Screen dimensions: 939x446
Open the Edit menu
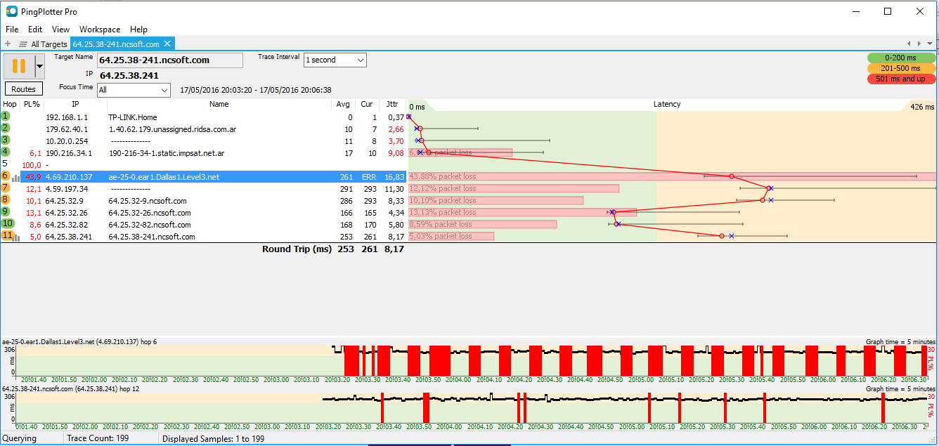tap(35, 29)
